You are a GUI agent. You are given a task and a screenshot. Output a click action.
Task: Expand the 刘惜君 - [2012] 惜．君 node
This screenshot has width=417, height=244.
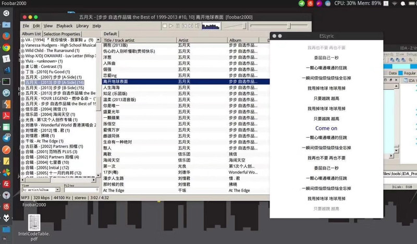coord(23,131)
